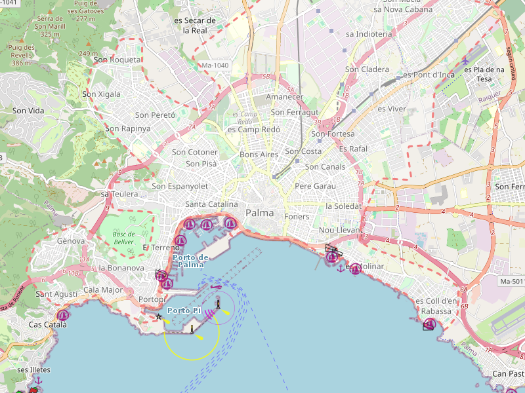Click the marina icon at Cas Català
The height and width of the screenshot is (393, 525).
click(62, 315)
